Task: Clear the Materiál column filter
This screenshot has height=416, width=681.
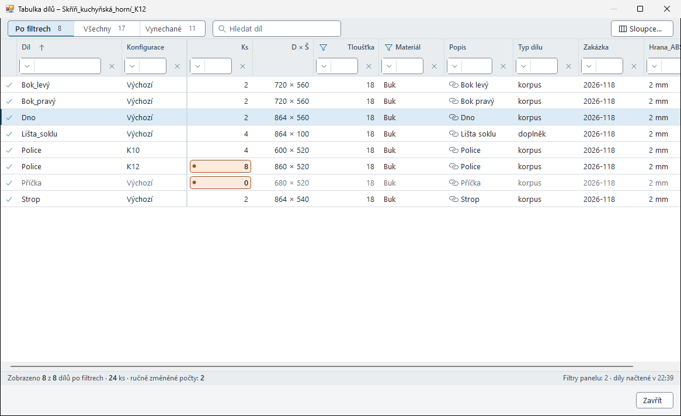Action: 434,67
